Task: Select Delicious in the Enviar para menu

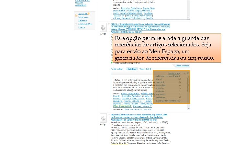Action: [161, 98]
